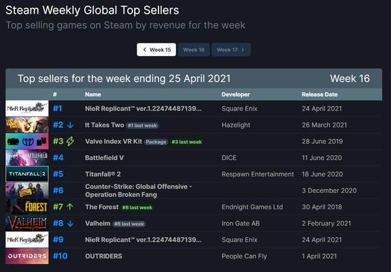This screenshot has width=391, height=272.
Task: Go to previous Week 15 button
Action: pyautogui.click(x=156, y=49)
